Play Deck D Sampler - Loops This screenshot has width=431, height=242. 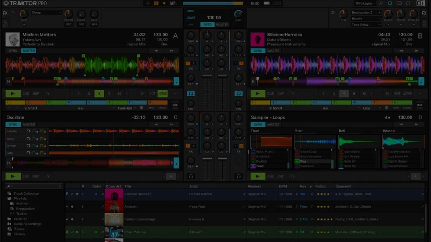[257, 176]
